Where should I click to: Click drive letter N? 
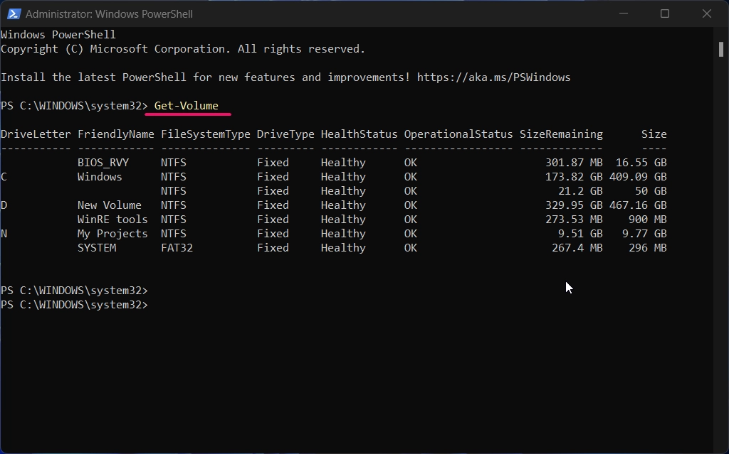(x=4, y=234)
